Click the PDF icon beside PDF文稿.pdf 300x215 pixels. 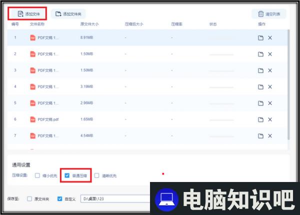(32, 119)
